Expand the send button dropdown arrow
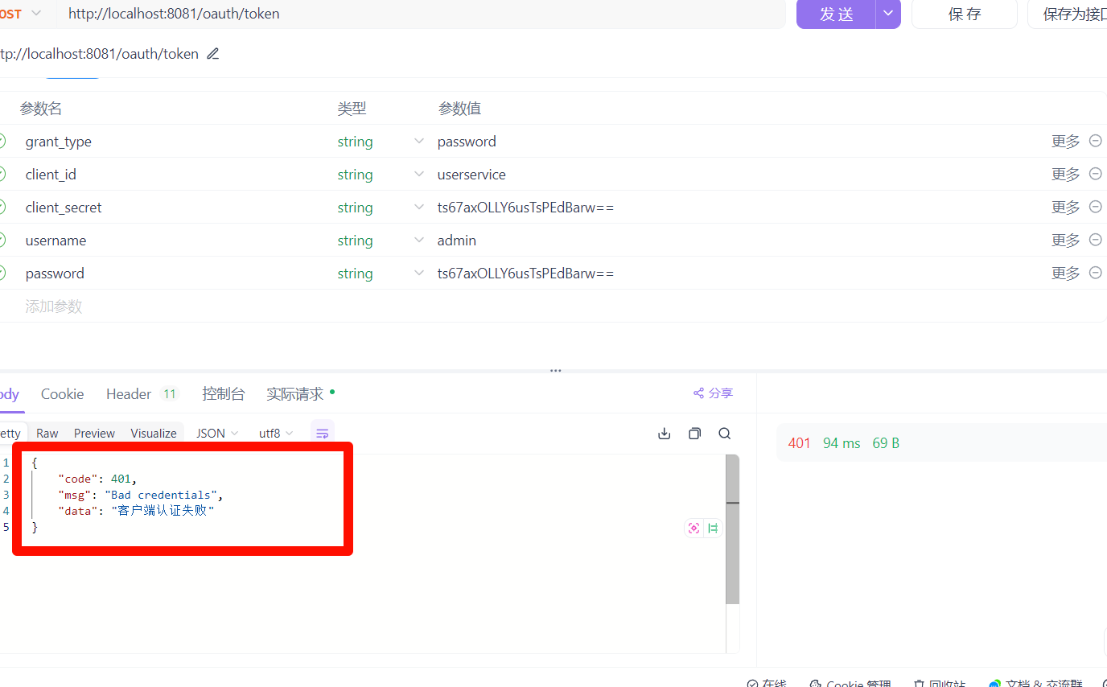Image resolution: width=1107 pixels, height=687 pixels. point(887,14)
